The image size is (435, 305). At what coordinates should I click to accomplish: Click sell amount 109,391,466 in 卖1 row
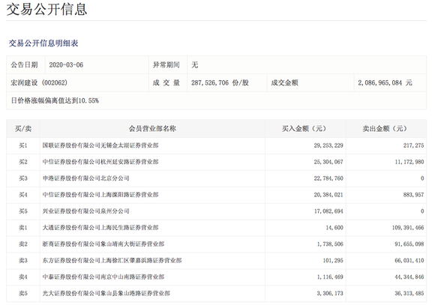[x=408, y=228]
